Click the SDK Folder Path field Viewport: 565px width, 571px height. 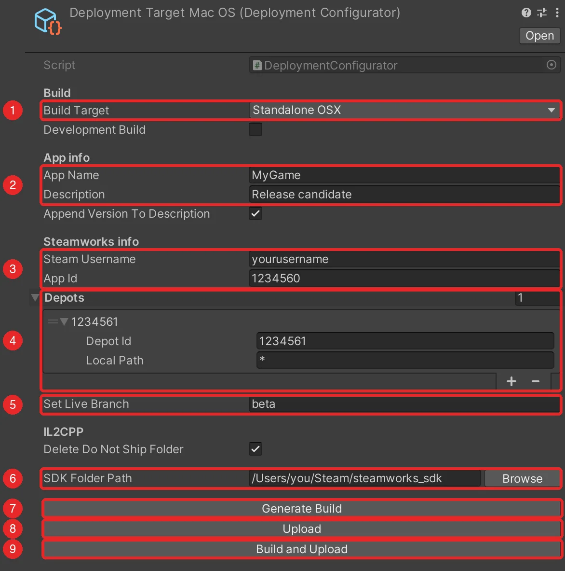[x=365, y=478]
